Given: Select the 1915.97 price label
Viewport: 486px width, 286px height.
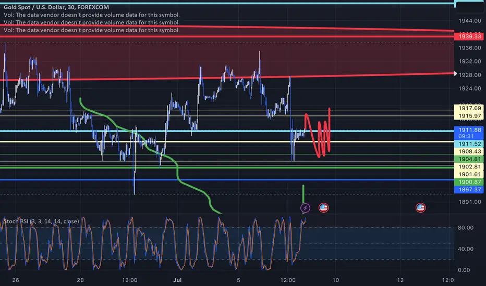Looking at the screenshot, I should (x=469, y=116).
